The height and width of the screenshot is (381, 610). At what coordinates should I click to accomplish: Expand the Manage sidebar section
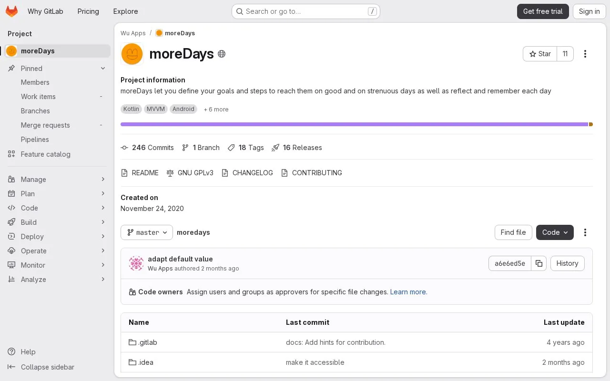[57, 180]
